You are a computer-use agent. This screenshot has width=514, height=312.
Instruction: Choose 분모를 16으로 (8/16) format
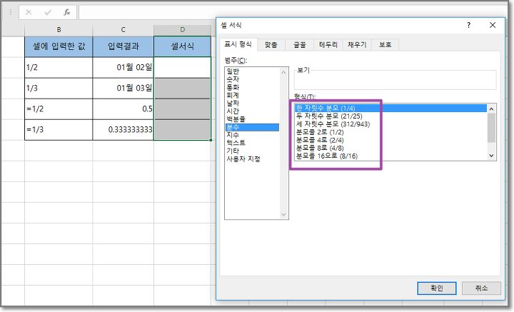[390, 156]
